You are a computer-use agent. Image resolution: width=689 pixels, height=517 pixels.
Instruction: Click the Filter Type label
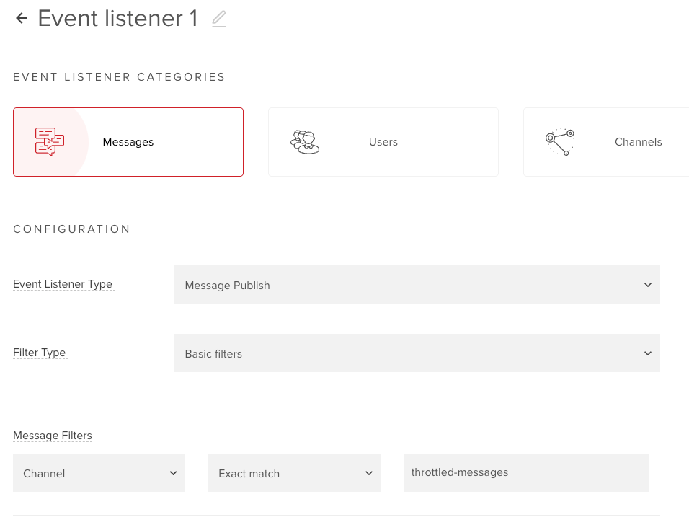point(40,352)
